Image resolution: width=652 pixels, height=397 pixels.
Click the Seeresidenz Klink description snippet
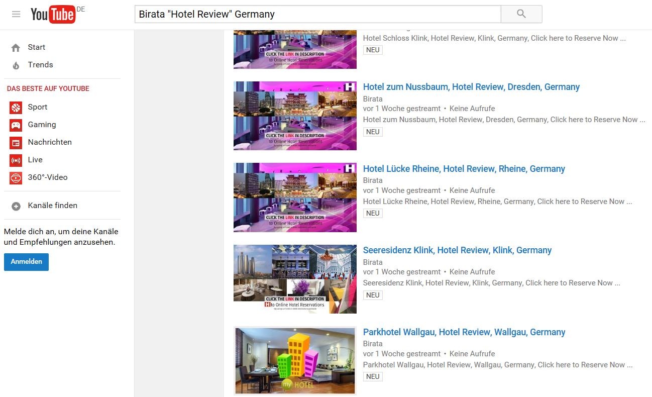[x=491, y=283]
